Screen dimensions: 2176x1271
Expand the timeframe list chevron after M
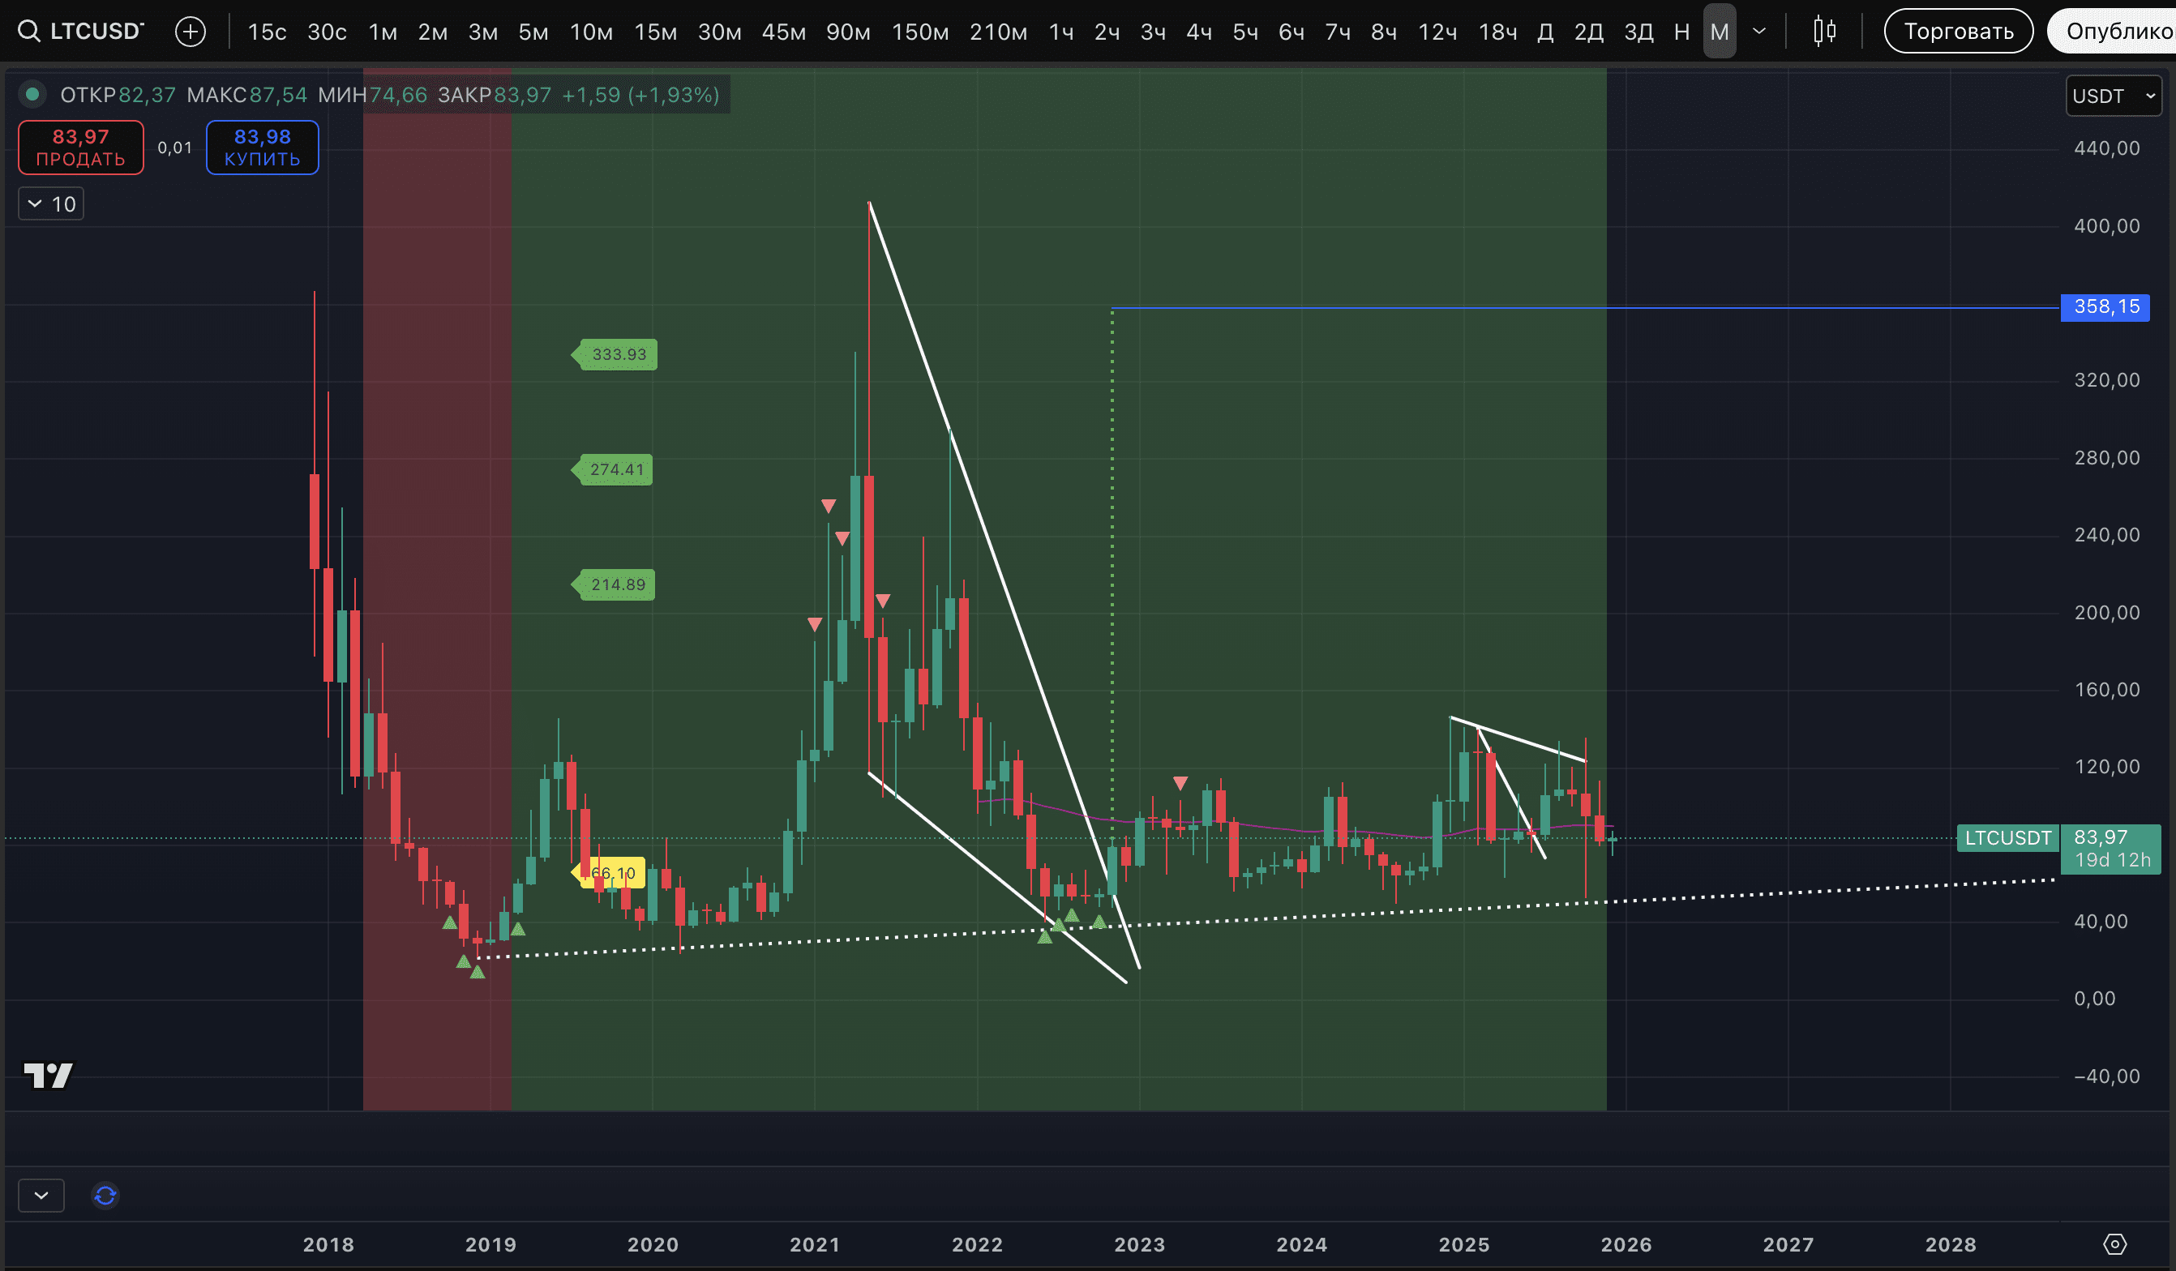pyautogui.click(x=1759, y=32)
